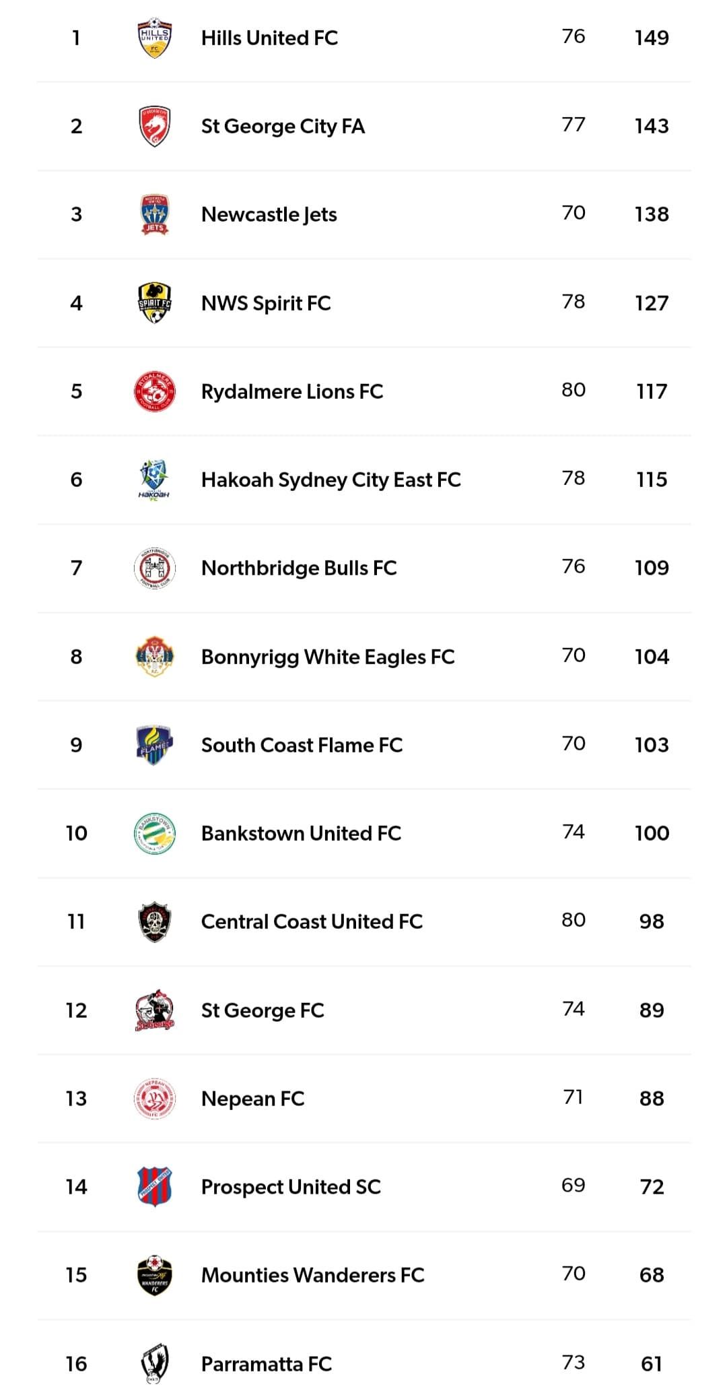Select the Nepean FC team name
727x1399 pixels.
click(x=252, y=1099)
